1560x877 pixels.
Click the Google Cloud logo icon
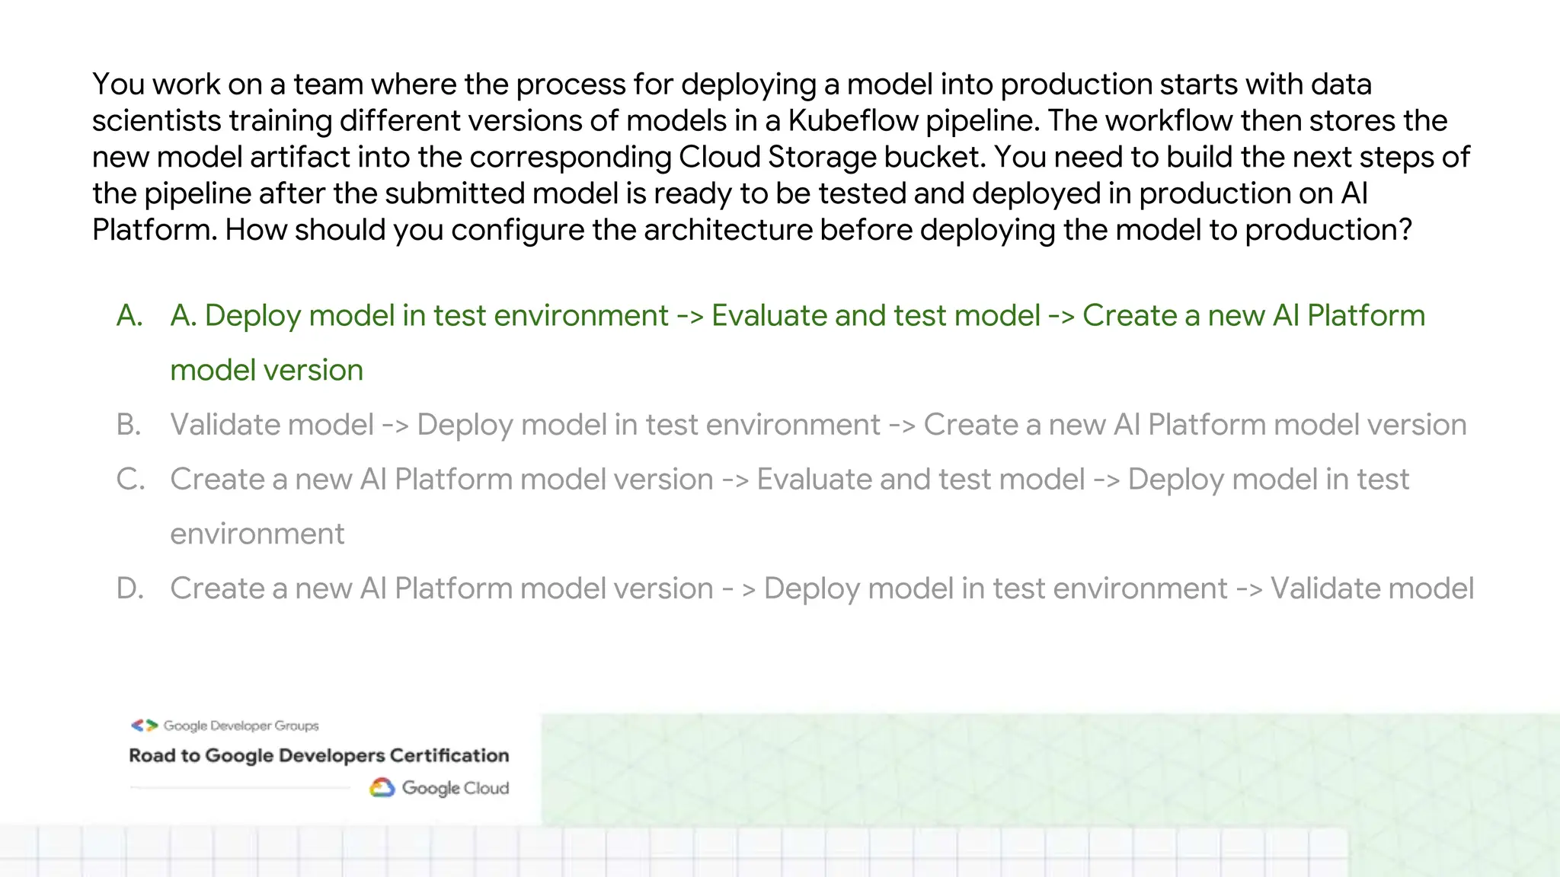(382, 788)
